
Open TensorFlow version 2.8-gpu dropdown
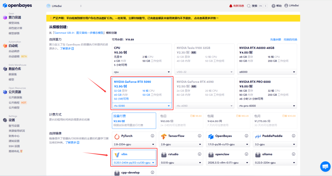[x=181, y=144]
